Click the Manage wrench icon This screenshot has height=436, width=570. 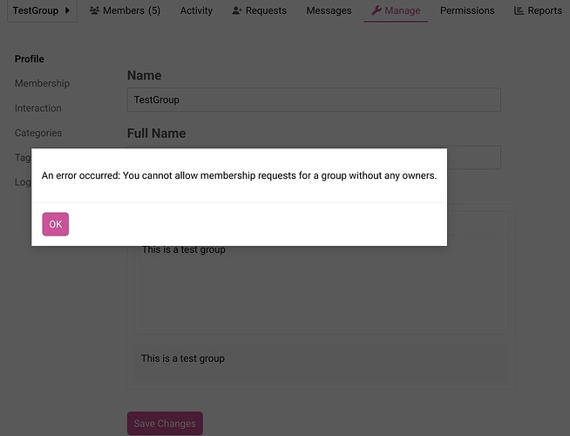[x=377, y=10]
